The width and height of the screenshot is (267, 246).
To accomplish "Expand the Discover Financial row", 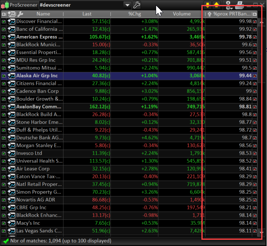I will pos(4,22).
